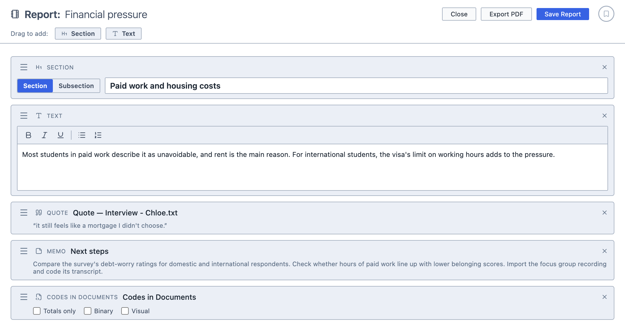Close the report editor

click(x=459, y=14)
